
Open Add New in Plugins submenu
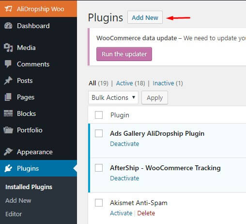click(x=18, y=200)
